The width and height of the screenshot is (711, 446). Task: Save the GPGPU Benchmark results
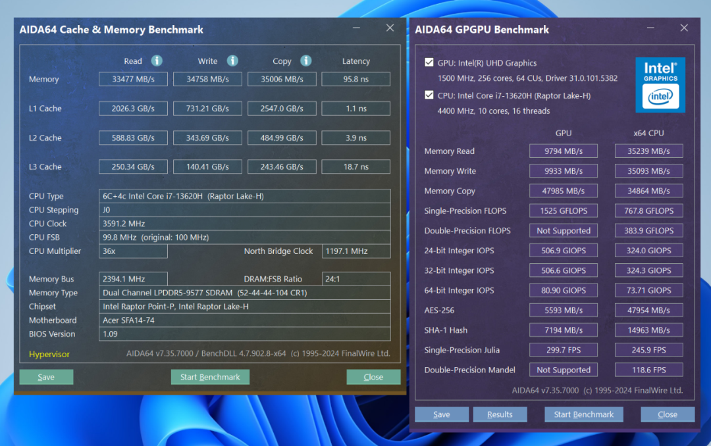point(442,414)
